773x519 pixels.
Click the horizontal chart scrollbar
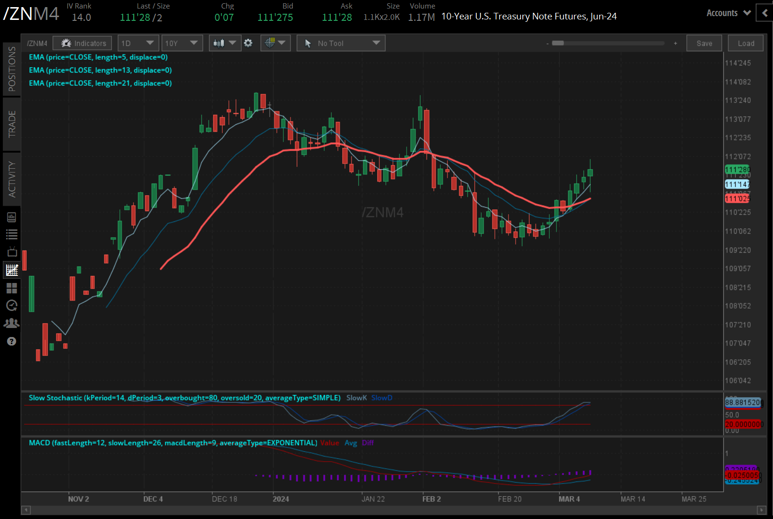point(394,510)
